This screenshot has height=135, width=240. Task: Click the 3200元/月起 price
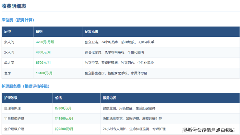click(45, 42)
